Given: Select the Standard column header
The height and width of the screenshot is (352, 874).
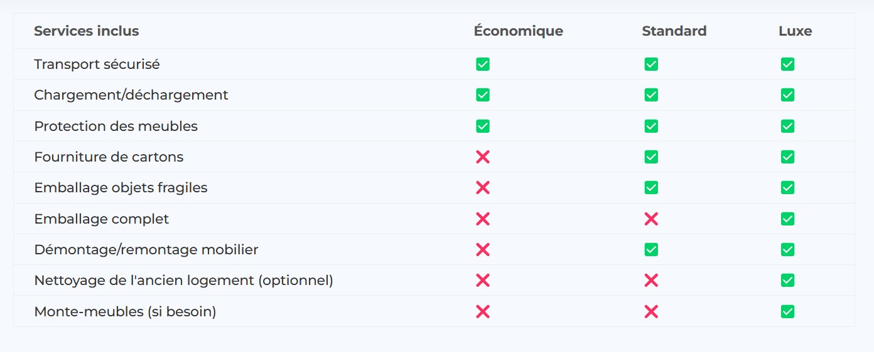Looking at the screenshot, I should click(674, 31).
